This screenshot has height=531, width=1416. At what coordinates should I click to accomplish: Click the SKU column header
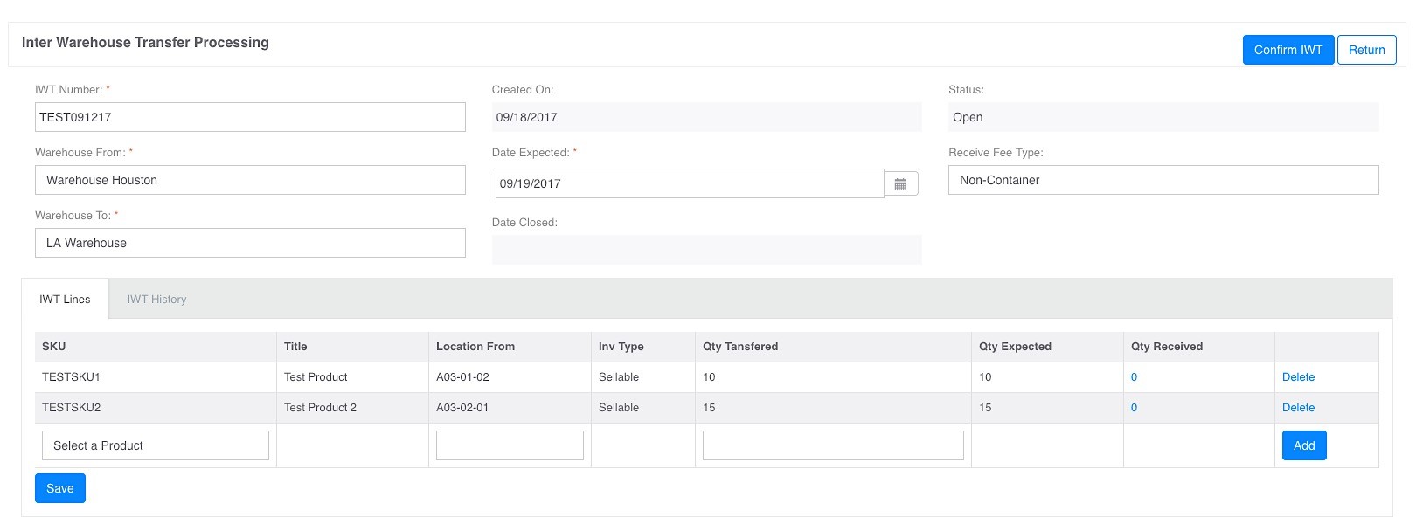pos(54,347)
